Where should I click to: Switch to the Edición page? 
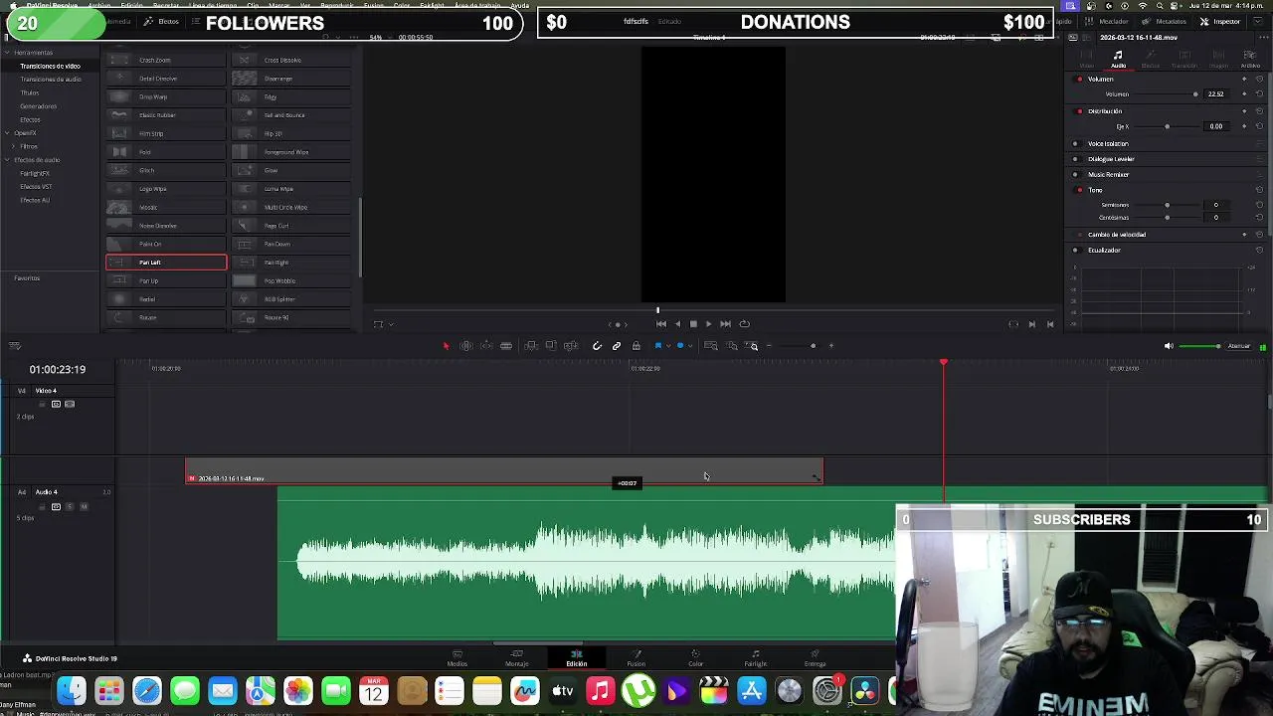(x=577, y=658)
